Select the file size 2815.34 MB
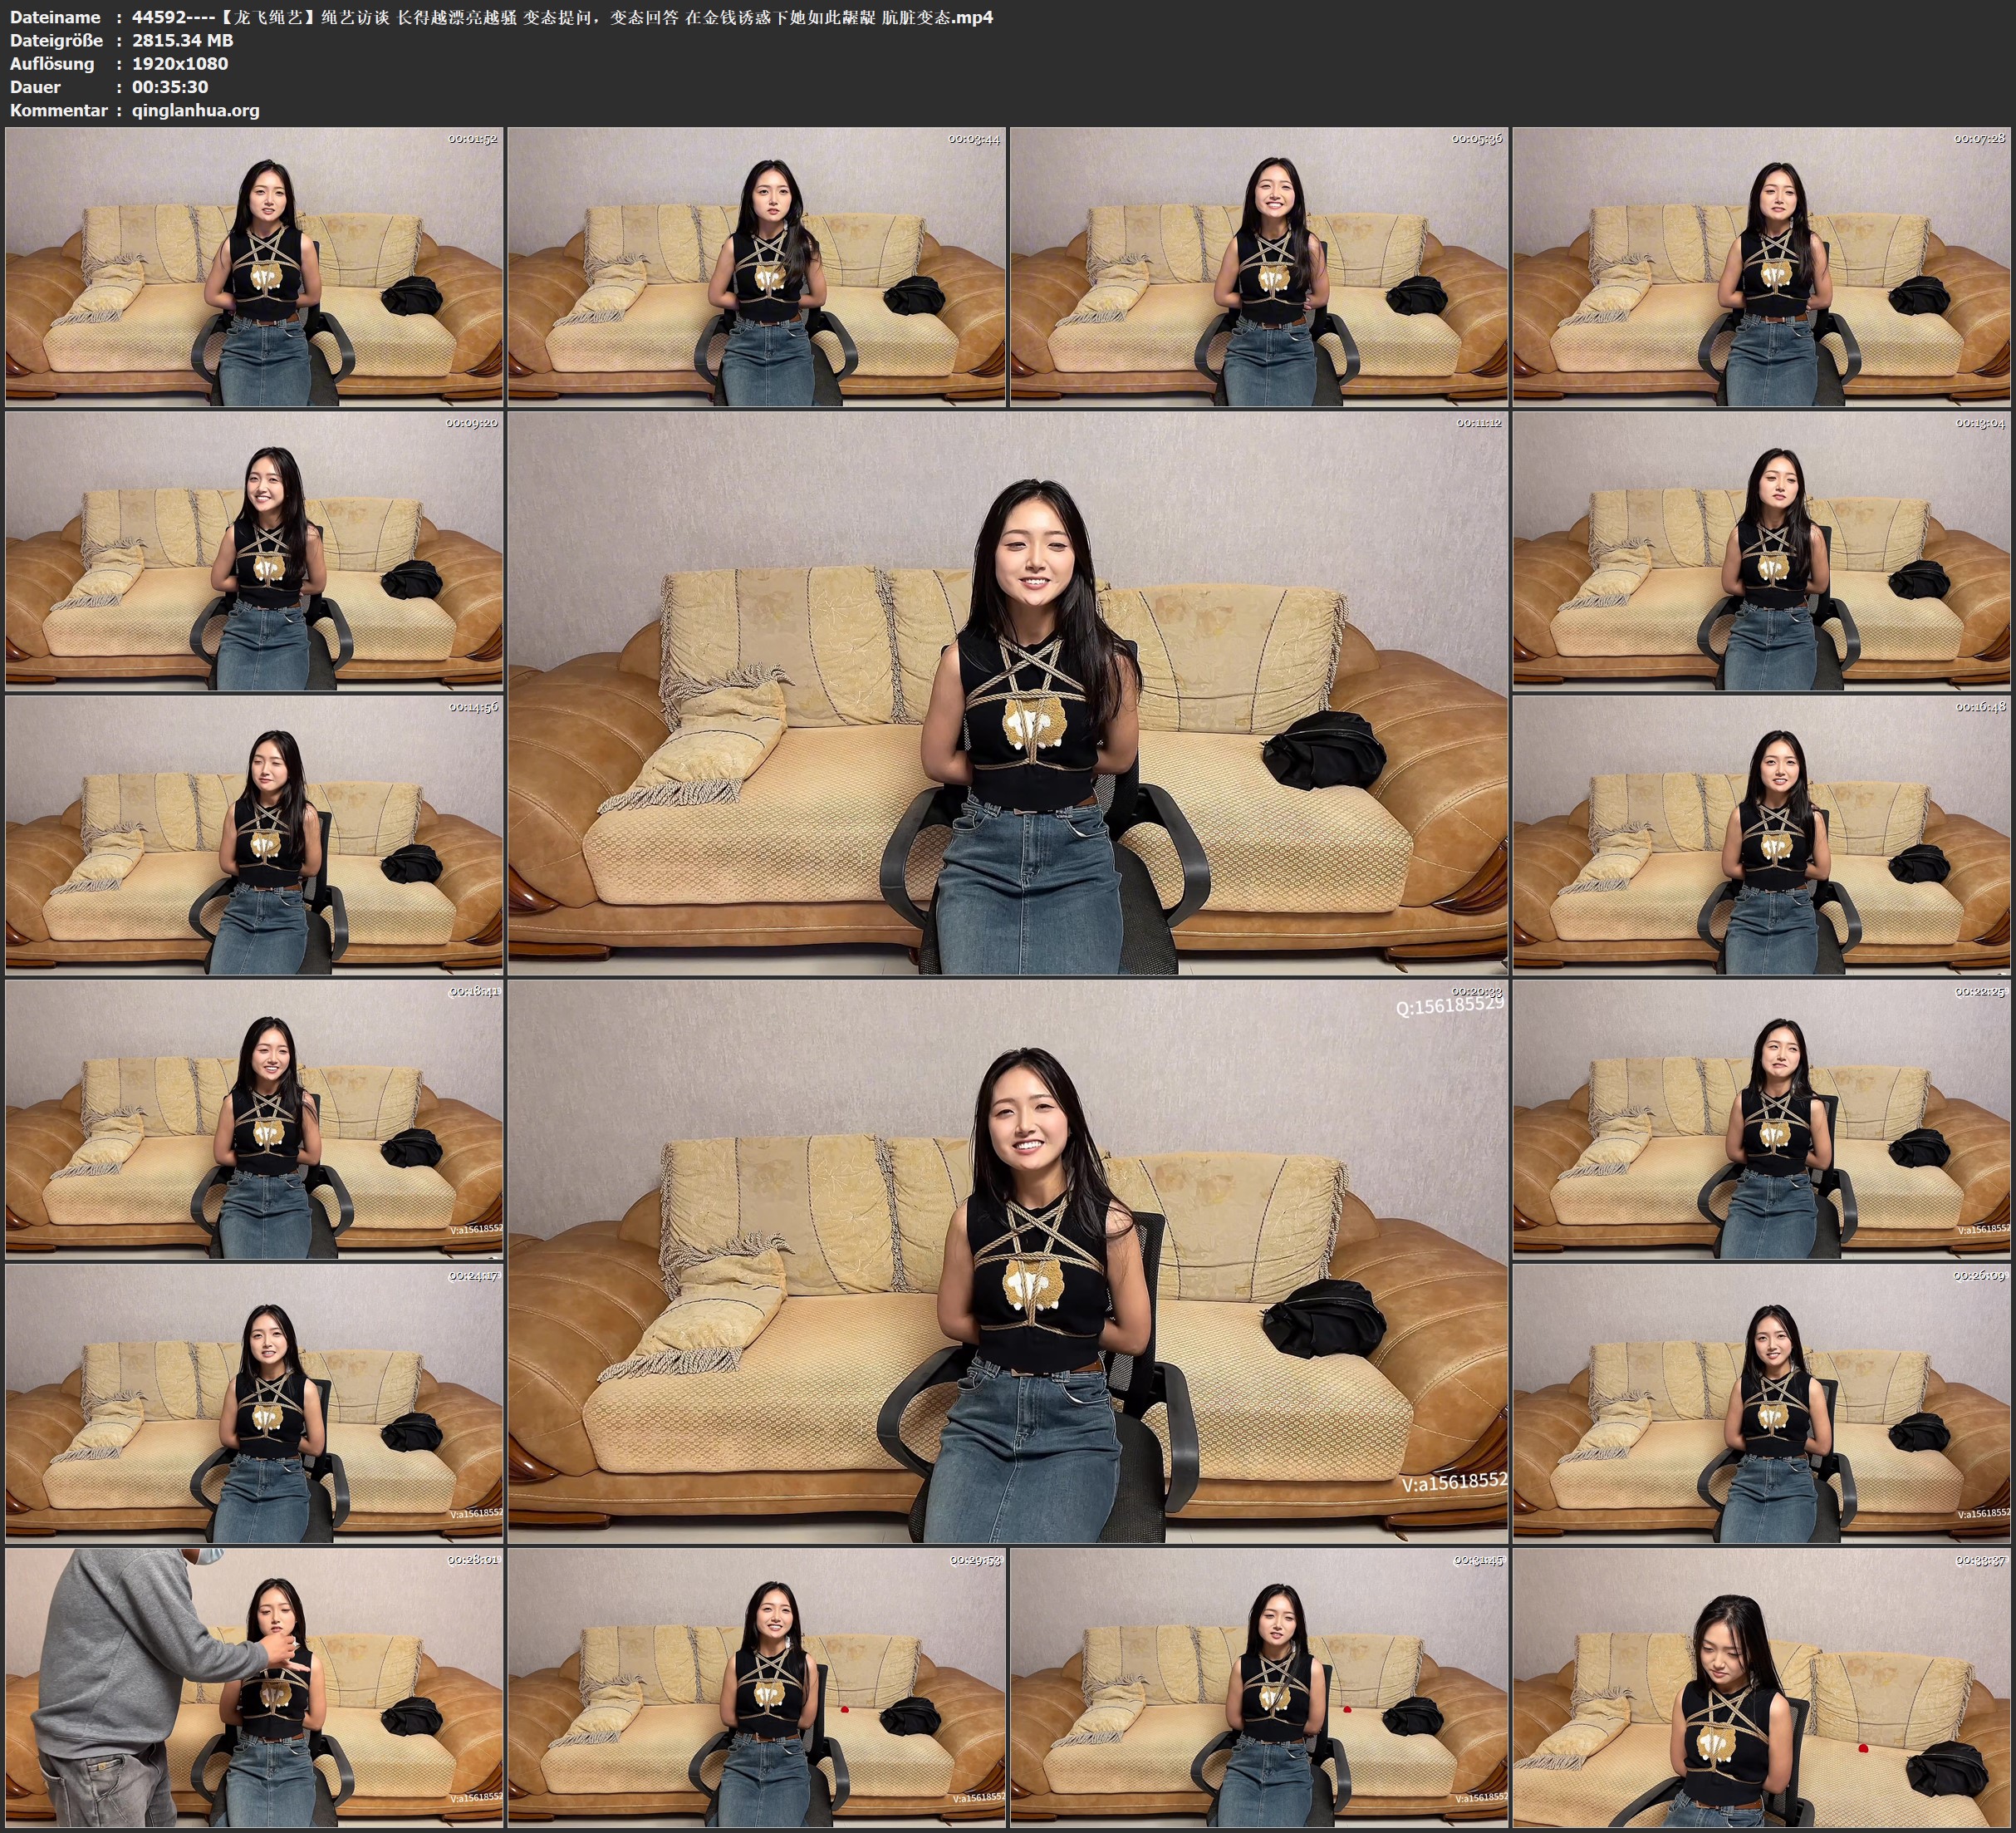The width and height of the screenshot is (2016, 1833). 182,40
